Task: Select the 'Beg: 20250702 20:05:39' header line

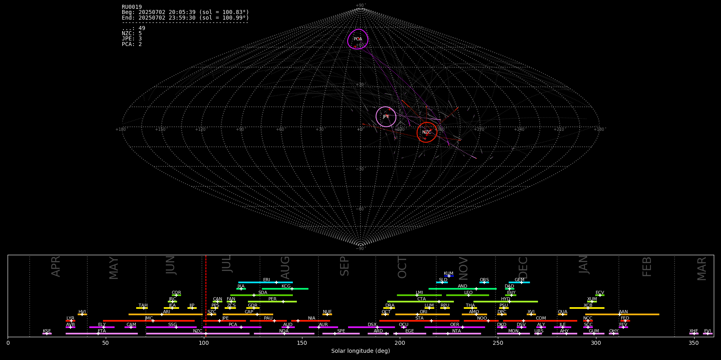Action: pyautogui.click(x=185, y=12)
